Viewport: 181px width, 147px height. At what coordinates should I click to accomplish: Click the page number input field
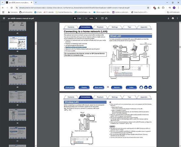tap(75, 18)
